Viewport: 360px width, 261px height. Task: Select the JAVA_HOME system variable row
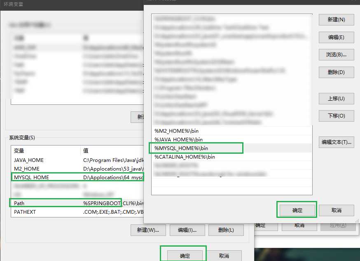click(77, 160)
